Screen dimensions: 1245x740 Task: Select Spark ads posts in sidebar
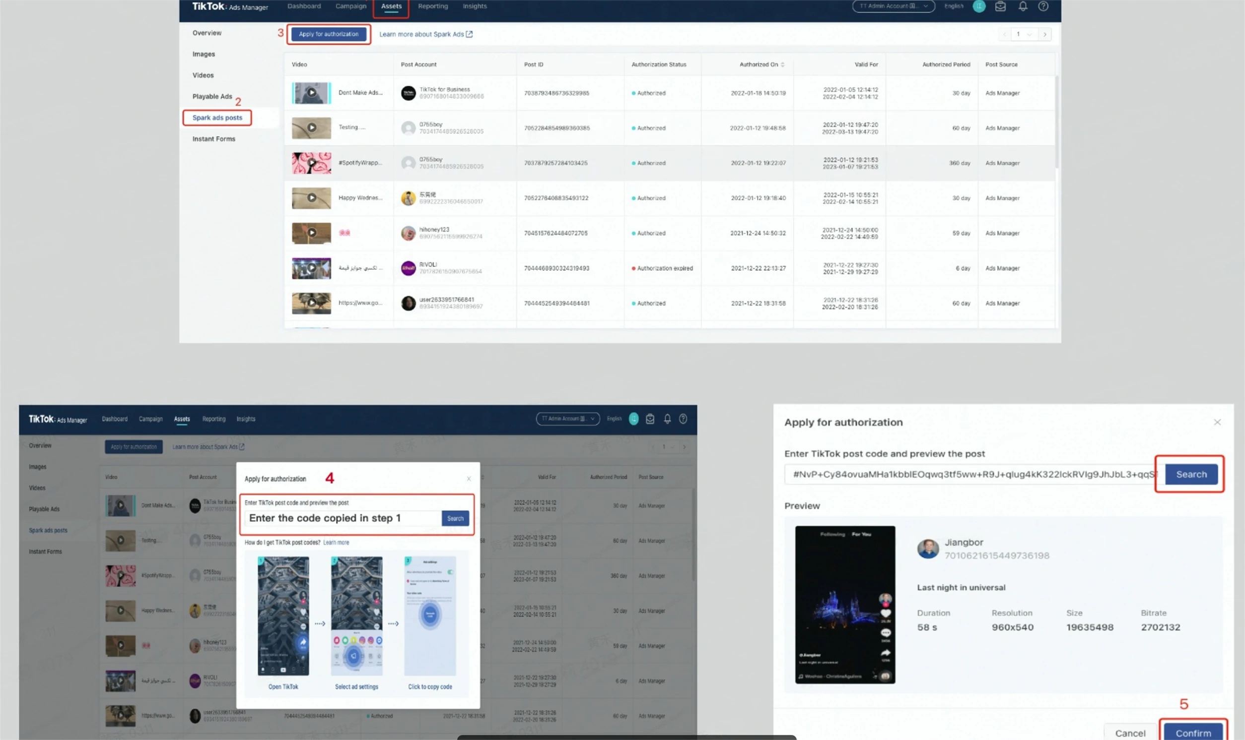(x=217, y=118)
